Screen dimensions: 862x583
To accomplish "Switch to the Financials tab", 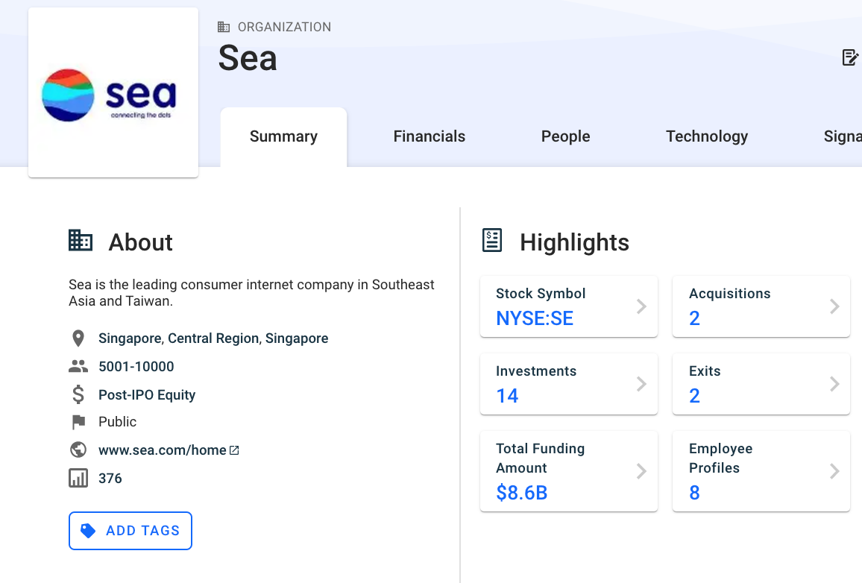I will [x=430, y=136].
